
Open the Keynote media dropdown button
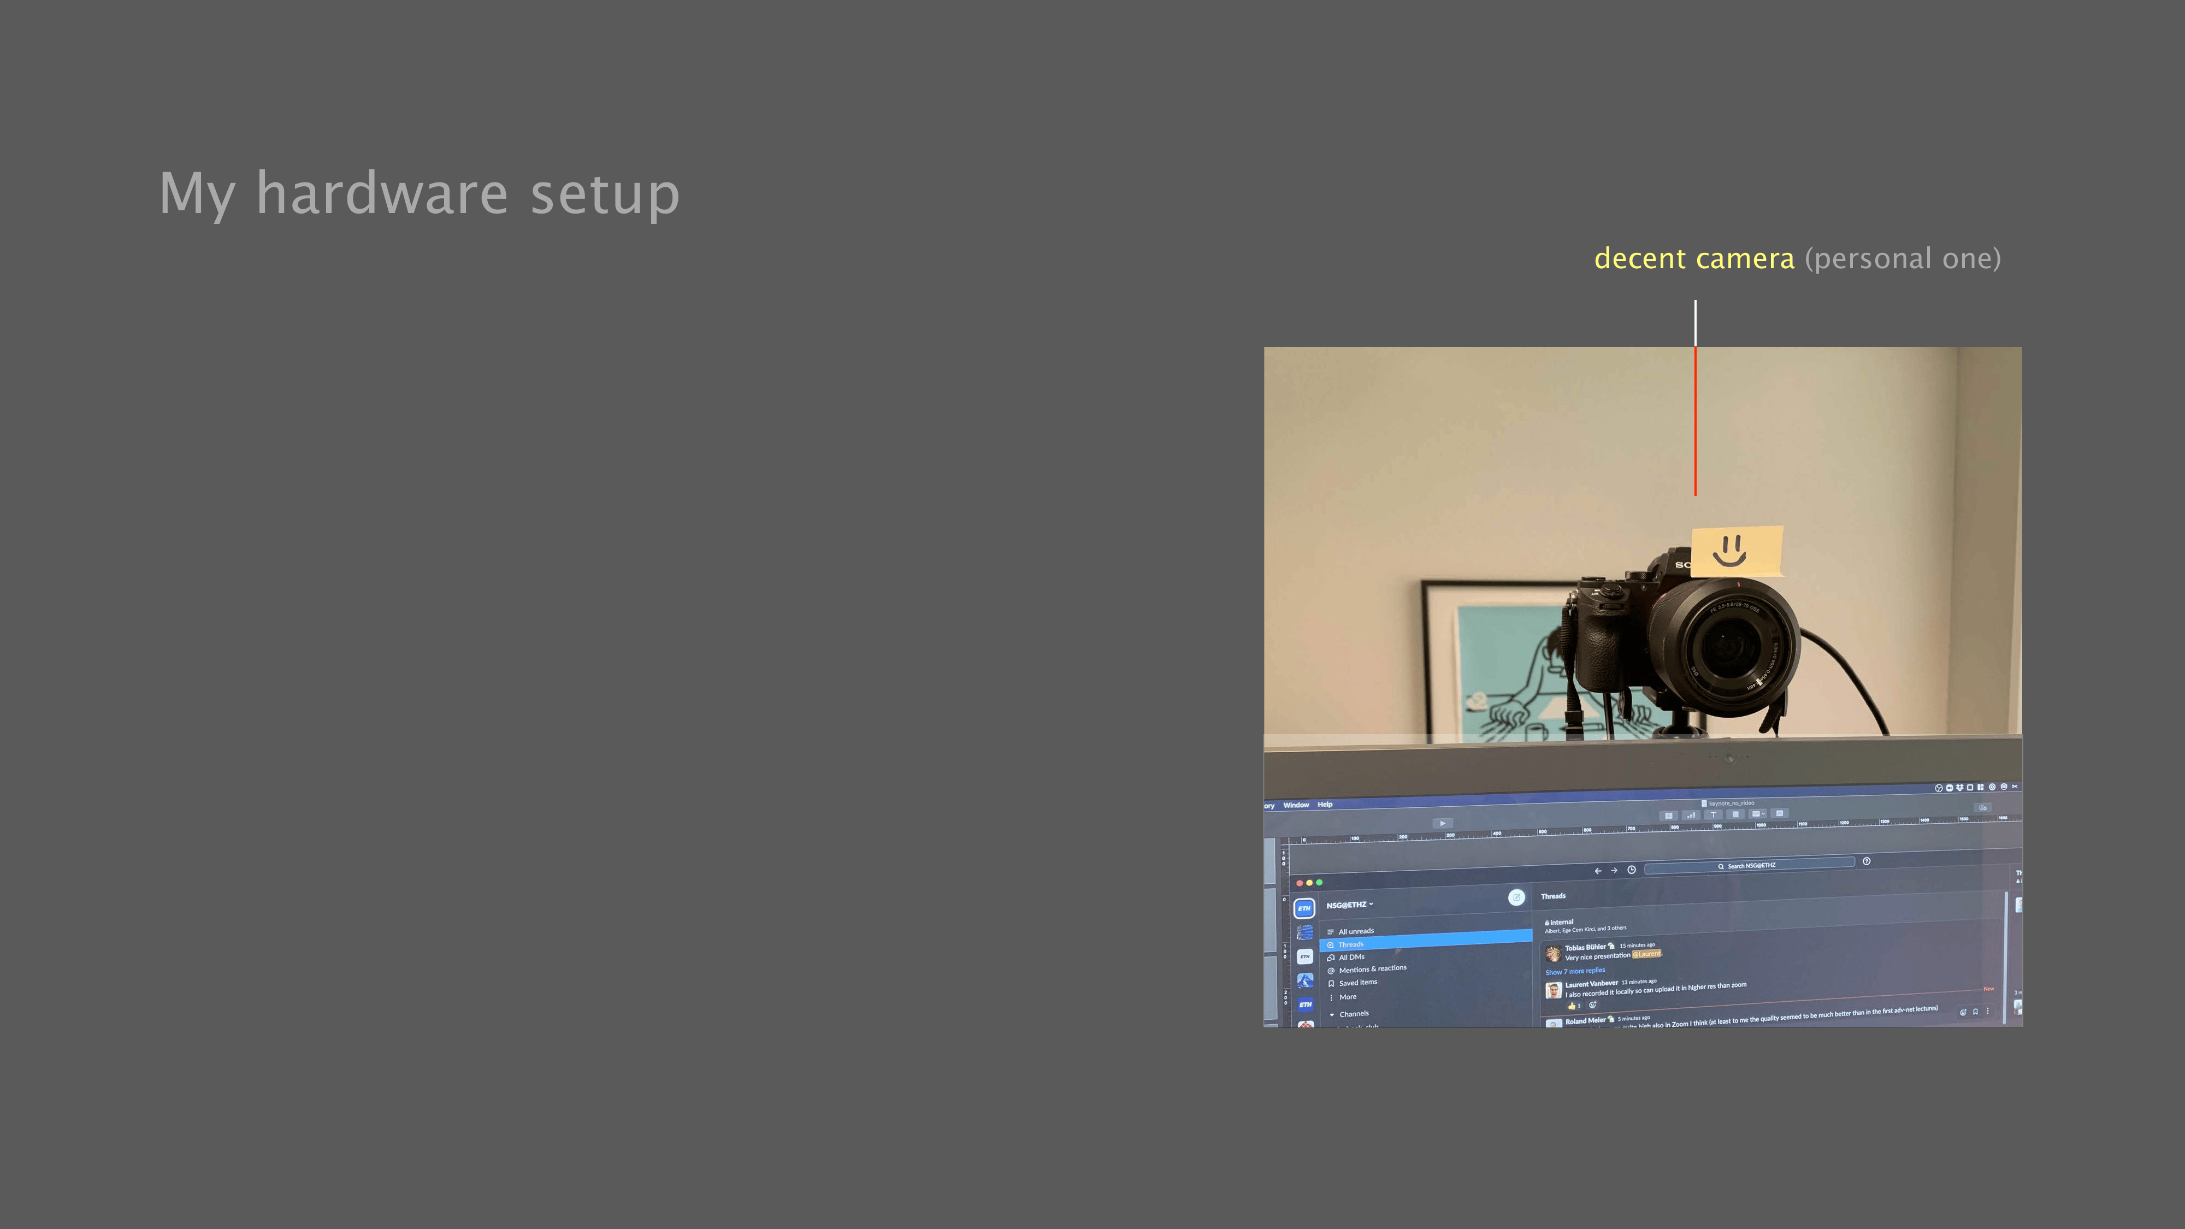[x=1757, y=814]
